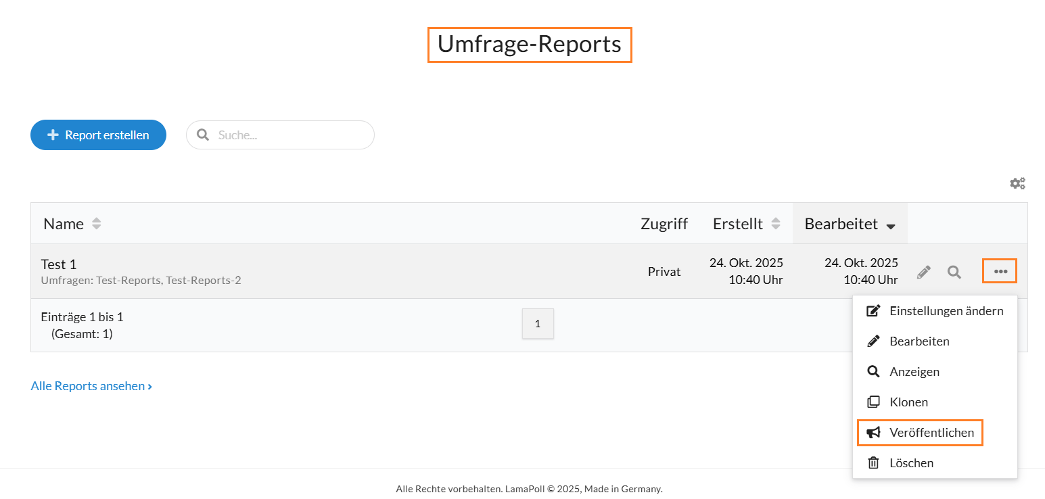
Task: Click the settings icon next to Einstellungen ändern
Action: (x=873, y=310)
